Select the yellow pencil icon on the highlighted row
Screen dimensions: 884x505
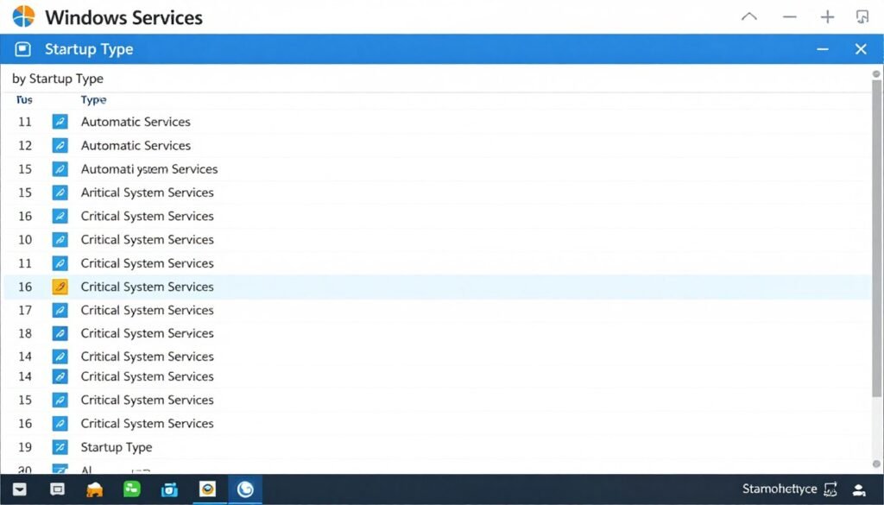tap(60, 286)
